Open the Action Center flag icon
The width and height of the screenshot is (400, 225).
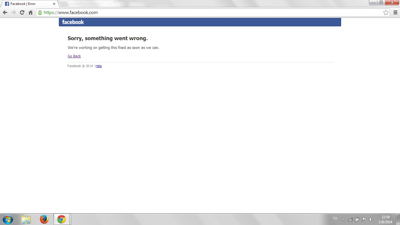click(364, 219)
